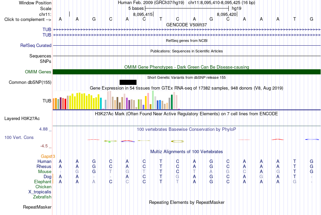This screenshot has height=215, width=321.
Task: Open the GTEx Gene Expression track title
Action: 187,88
